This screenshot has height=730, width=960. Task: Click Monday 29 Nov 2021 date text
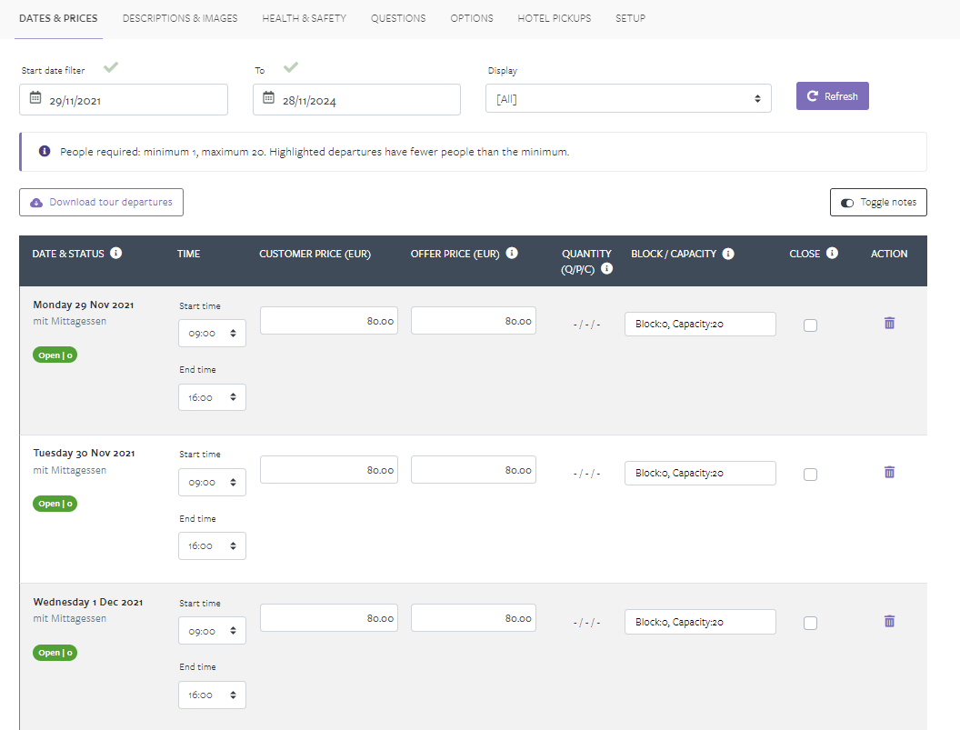[84, 305]
